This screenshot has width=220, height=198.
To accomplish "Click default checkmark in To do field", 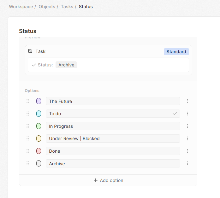I will pos(175,114).
